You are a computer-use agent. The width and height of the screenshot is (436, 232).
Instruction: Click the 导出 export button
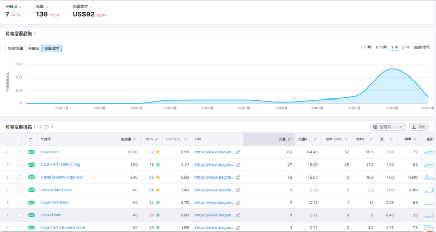point(419,127)
